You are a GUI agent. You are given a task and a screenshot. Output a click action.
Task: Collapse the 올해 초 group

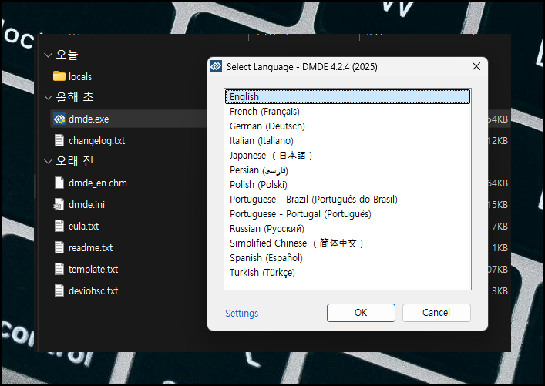click(48, 98)
